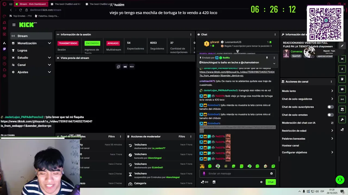This screenshot has height=195, width=348.
Task: Click lightning bolt icon in right toolbar
Action: (342, 69)
